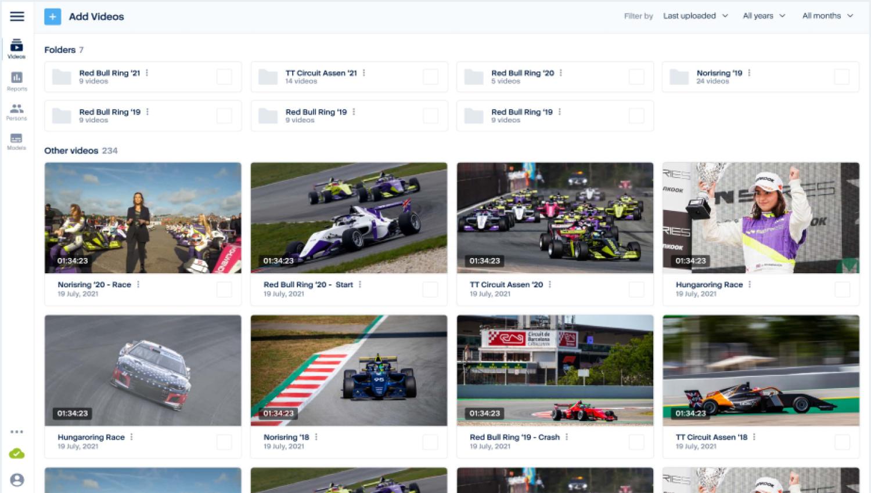Click the Red Bull Ring '20 - Start title

pos(308,285)
